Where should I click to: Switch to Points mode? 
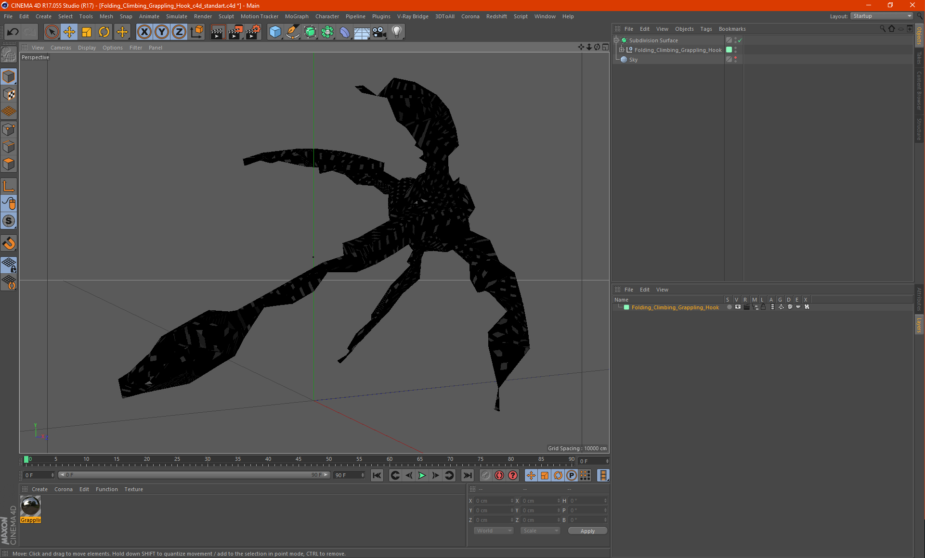pos(9,129)
